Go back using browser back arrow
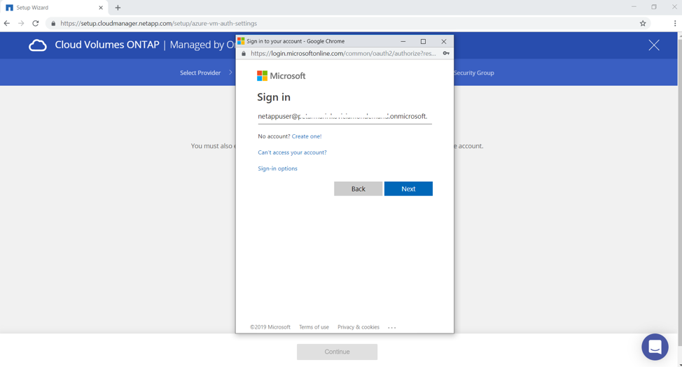This screenshot has height=367, width=682. coord(7,23)
